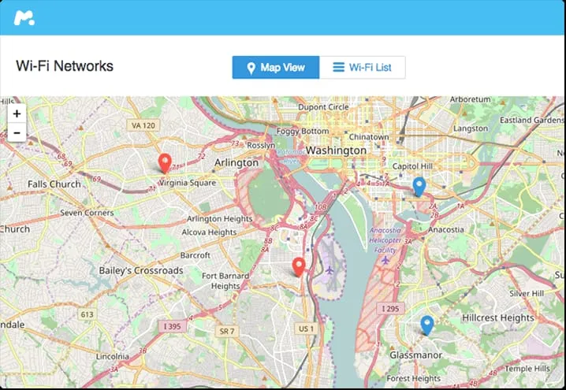Zoom out with the minus button

(17, 133)
